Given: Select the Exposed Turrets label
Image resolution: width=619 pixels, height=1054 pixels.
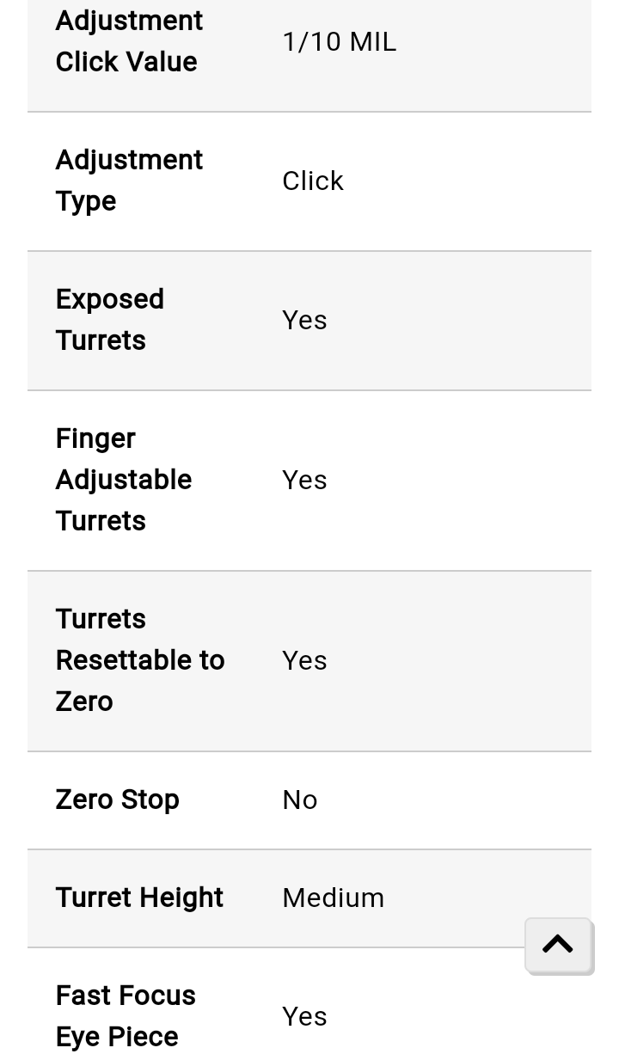Looking at the screenshot, I should pyautogui.click(x=110, y=320).
